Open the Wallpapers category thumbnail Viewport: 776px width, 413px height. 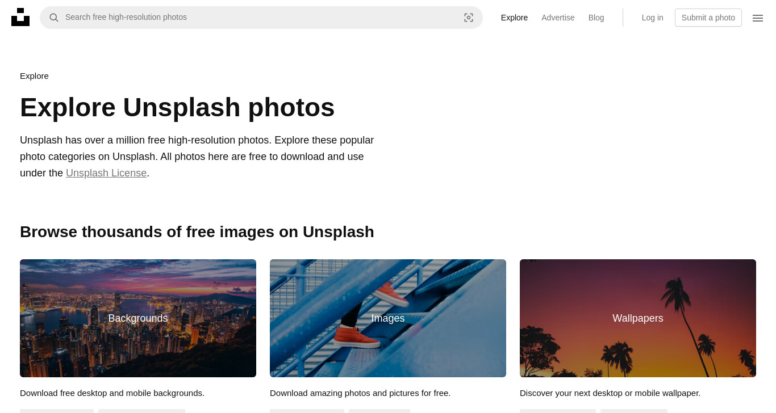(x=638, y=318)
